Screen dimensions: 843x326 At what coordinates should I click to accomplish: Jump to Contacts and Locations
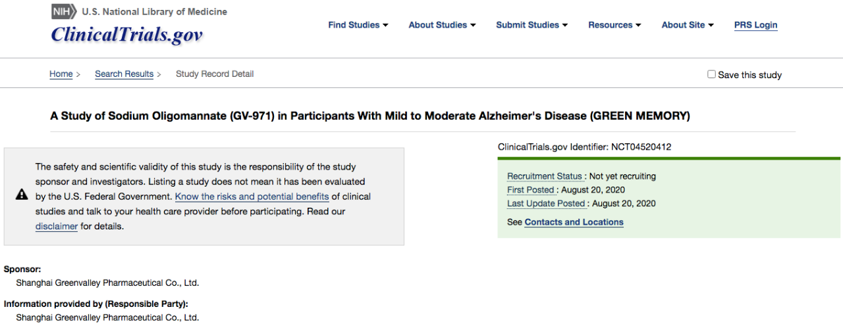[574, 222]
